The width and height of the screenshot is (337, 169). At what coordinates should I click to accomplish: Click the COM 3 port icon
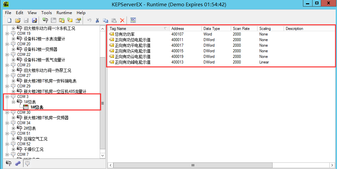coord(13,97)
